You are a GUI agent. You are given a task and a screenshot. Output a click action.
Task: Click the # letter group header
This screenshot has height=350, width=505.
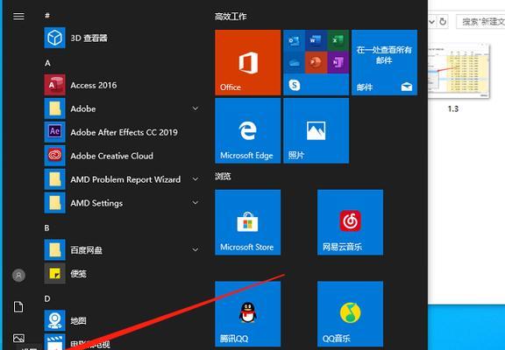47,16
